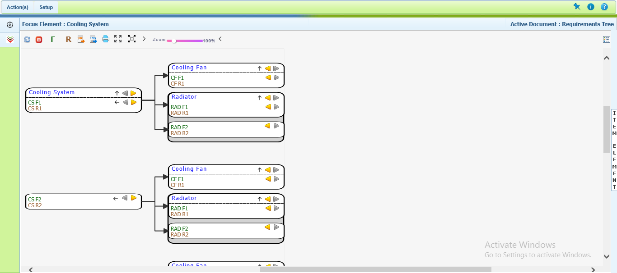Open the legend list icon at the toolbar's right end
The height and width of the screenshot is (273, 617).
[x=607, y=40]
